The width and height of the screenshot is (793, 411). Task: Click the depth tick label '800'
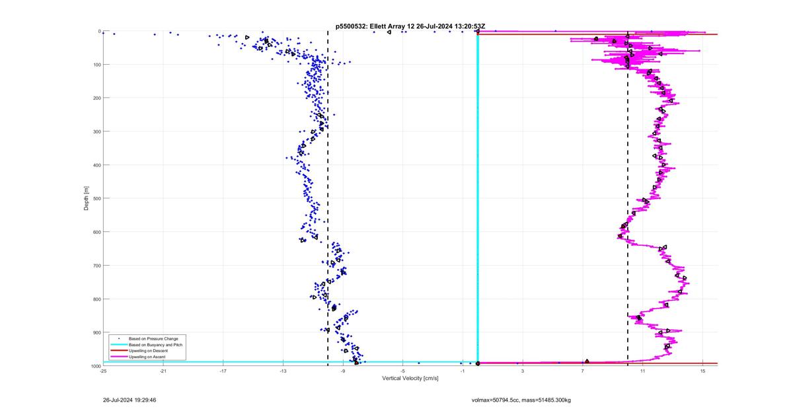point(96,299)
